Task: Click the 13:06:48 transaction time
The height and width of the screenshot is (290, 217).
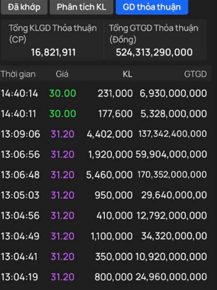Action: point(20,175)
